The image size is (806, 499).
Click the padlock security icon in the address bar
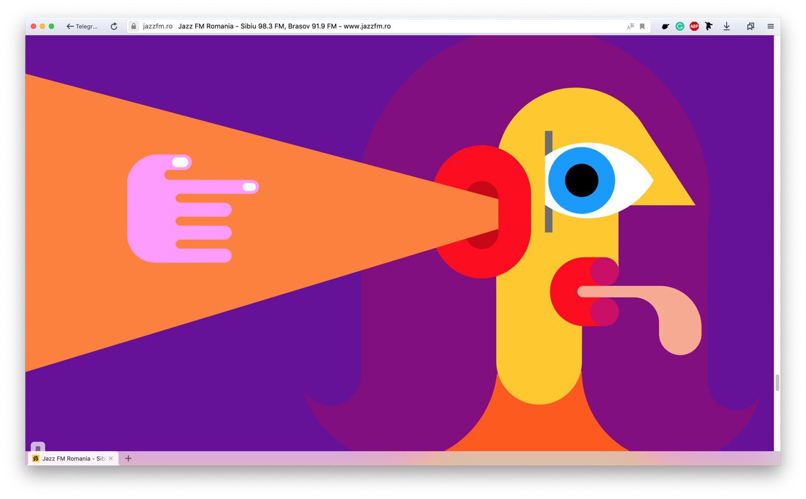coord(133,26)
